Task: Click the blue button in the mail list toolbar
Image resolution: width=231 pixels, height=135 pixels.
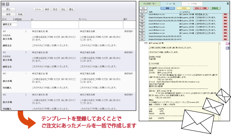Action: click(168, 8)
